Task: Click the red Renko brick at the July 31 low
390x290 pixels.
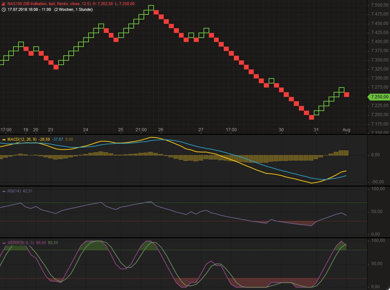Action: (x=311, y=117)
